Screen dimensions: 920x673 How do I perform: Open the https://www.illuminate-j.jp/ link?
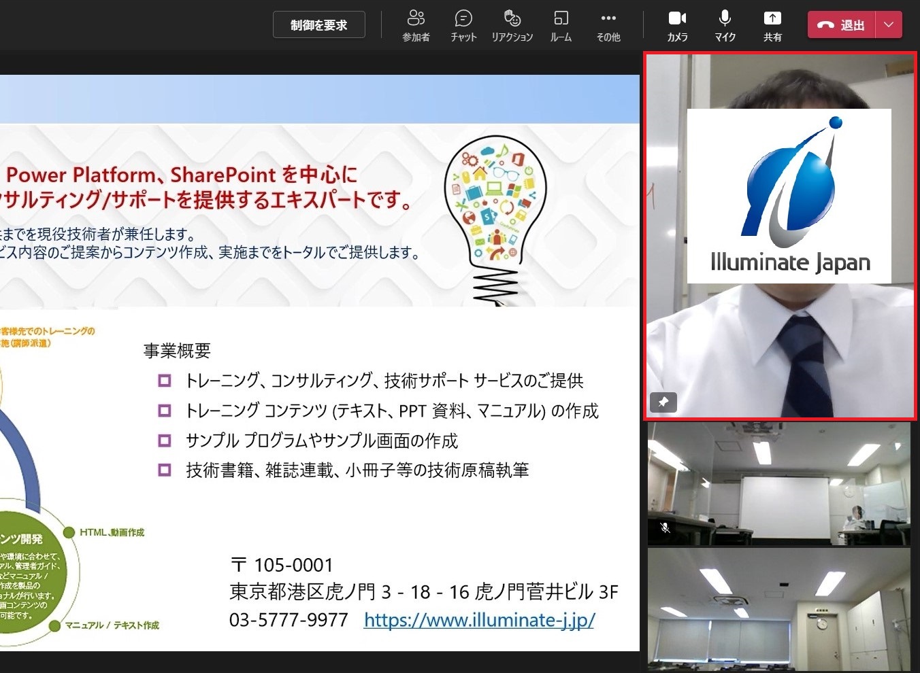(x=480, y=620)
